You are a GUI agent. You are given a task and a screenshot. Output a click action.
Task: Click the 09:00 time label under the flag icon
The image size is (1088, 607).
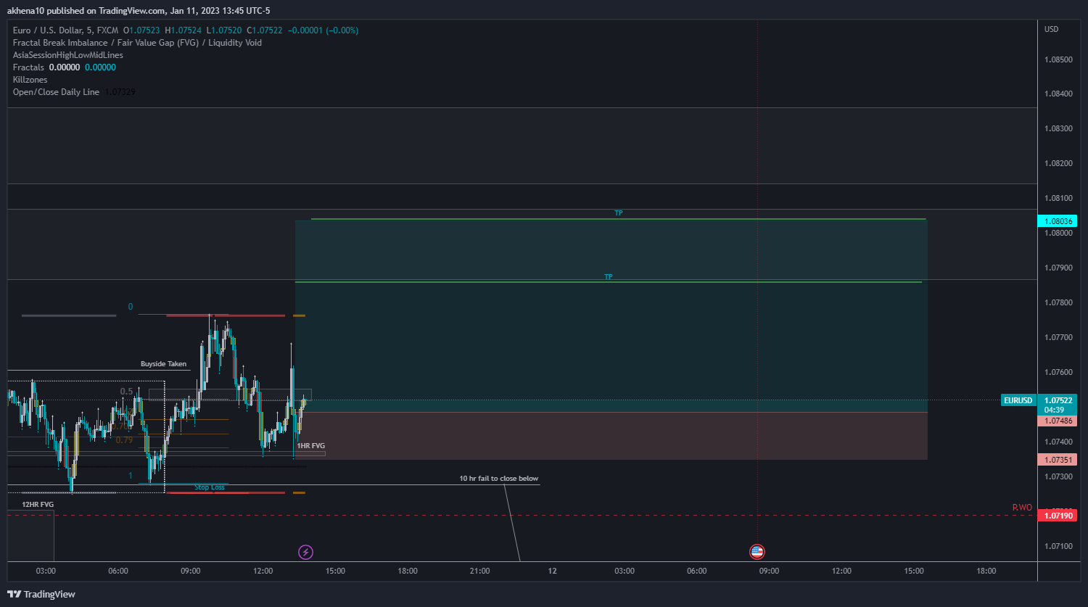pos(769,571)
